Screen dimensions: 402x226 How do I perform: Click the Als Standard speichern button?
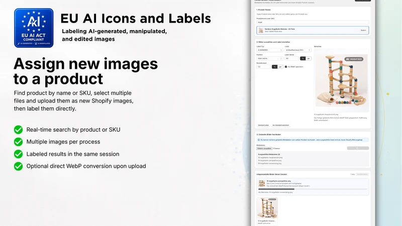click(x=281, y=125)
